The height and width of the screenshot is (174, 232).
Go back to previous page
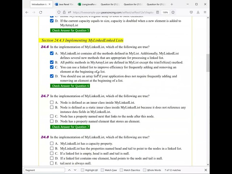[27, 12]
